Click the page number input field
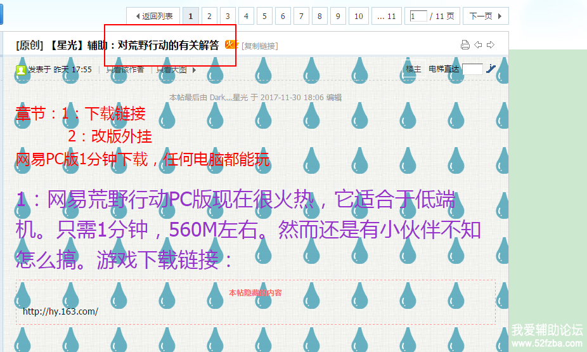The width and height of the screenshot is (587, 352). click(x=418, y=16)
